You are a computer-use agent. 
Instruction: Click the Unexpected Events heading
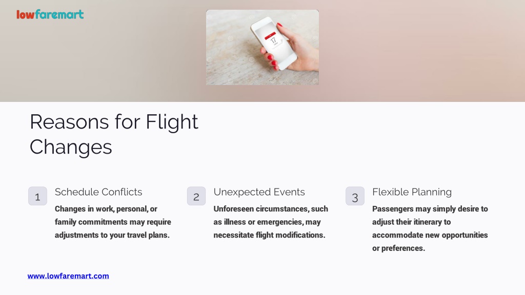point(259,192)
